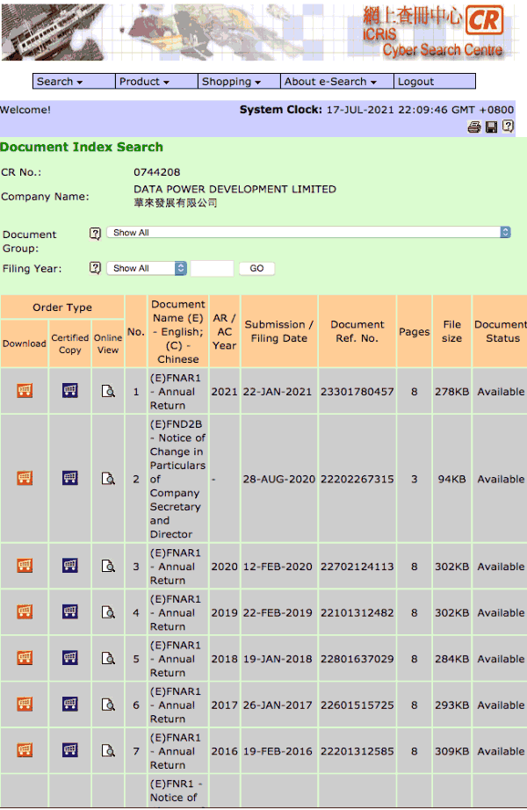Open help icon for Filing Year
The image size is (527, 810).
point(95,268)
